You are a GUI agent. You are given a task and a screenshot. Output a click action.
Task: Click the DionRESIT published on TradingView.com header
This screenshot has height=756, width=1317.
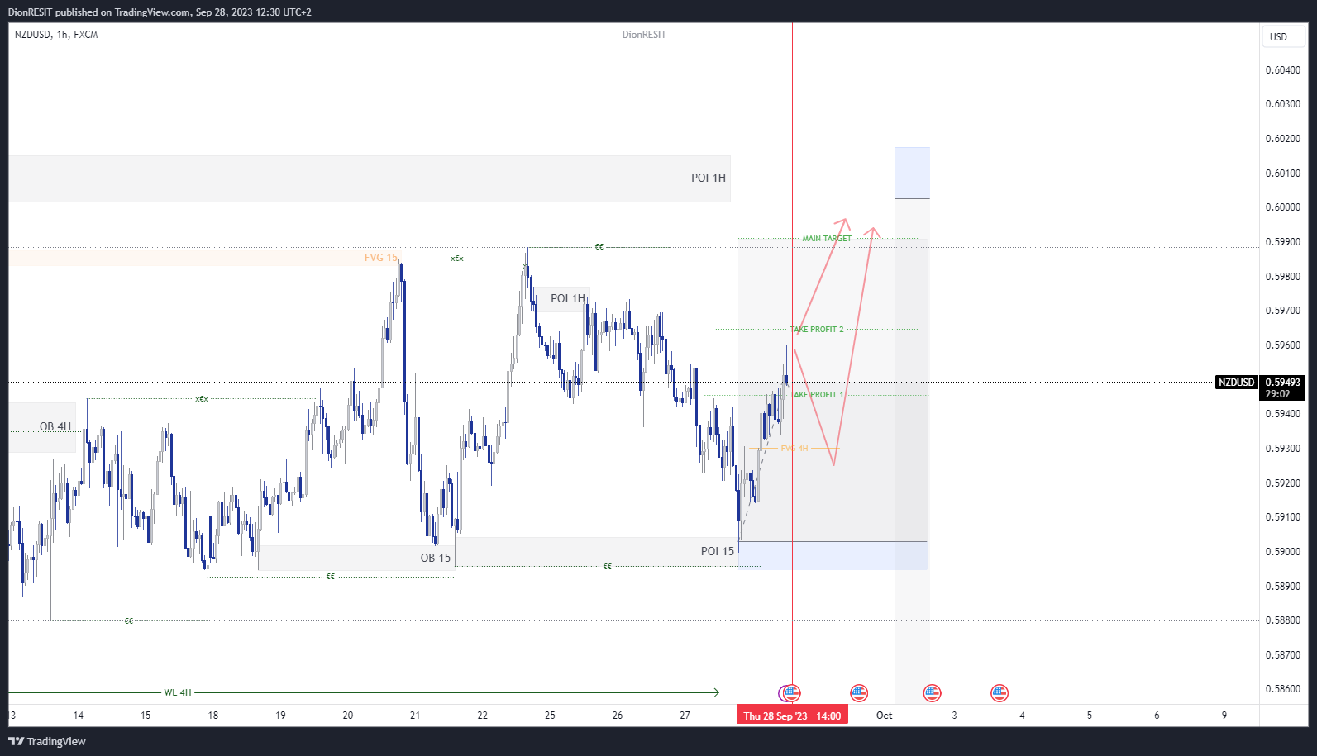coord(160,12)
